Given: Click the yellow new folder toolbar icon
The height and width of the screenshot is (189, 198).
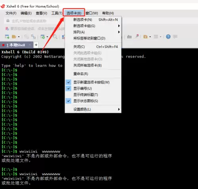Looking at the screenshot, I should (145, 37).
